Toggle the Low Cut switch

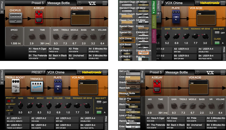[x=10, y=113]
